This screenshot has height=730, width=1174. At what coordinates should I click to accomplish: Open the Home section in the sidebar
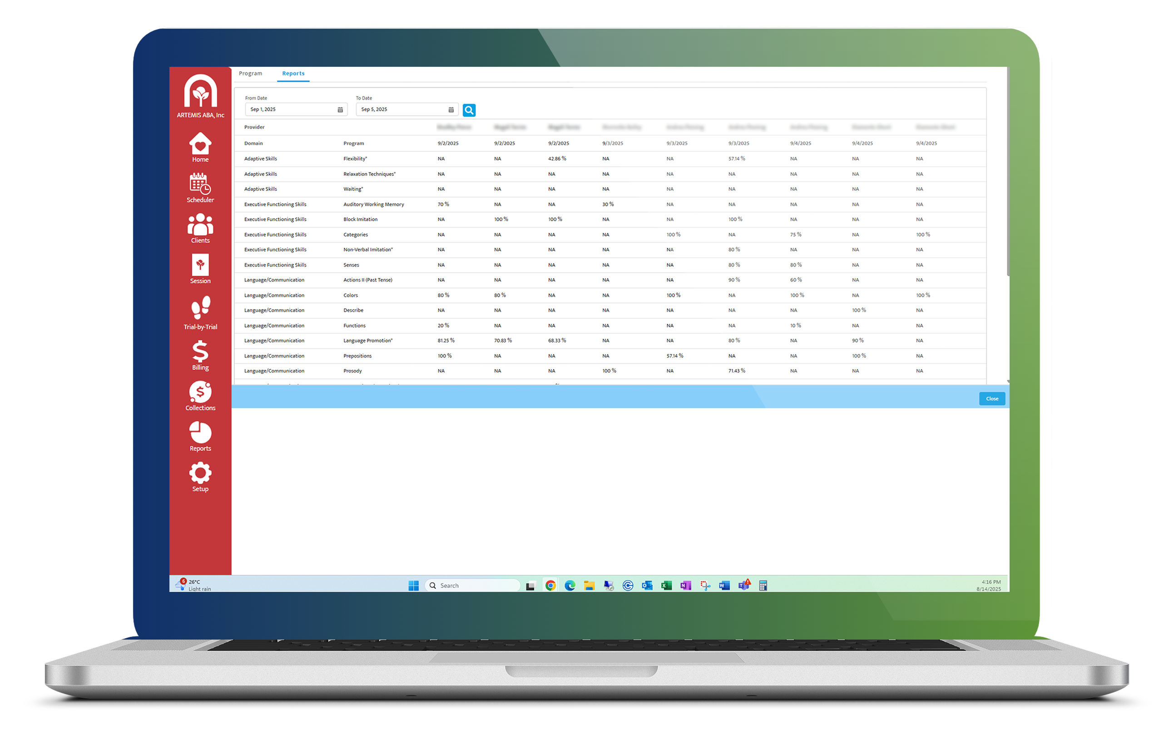pyautogui.click(x=200, y=148)
